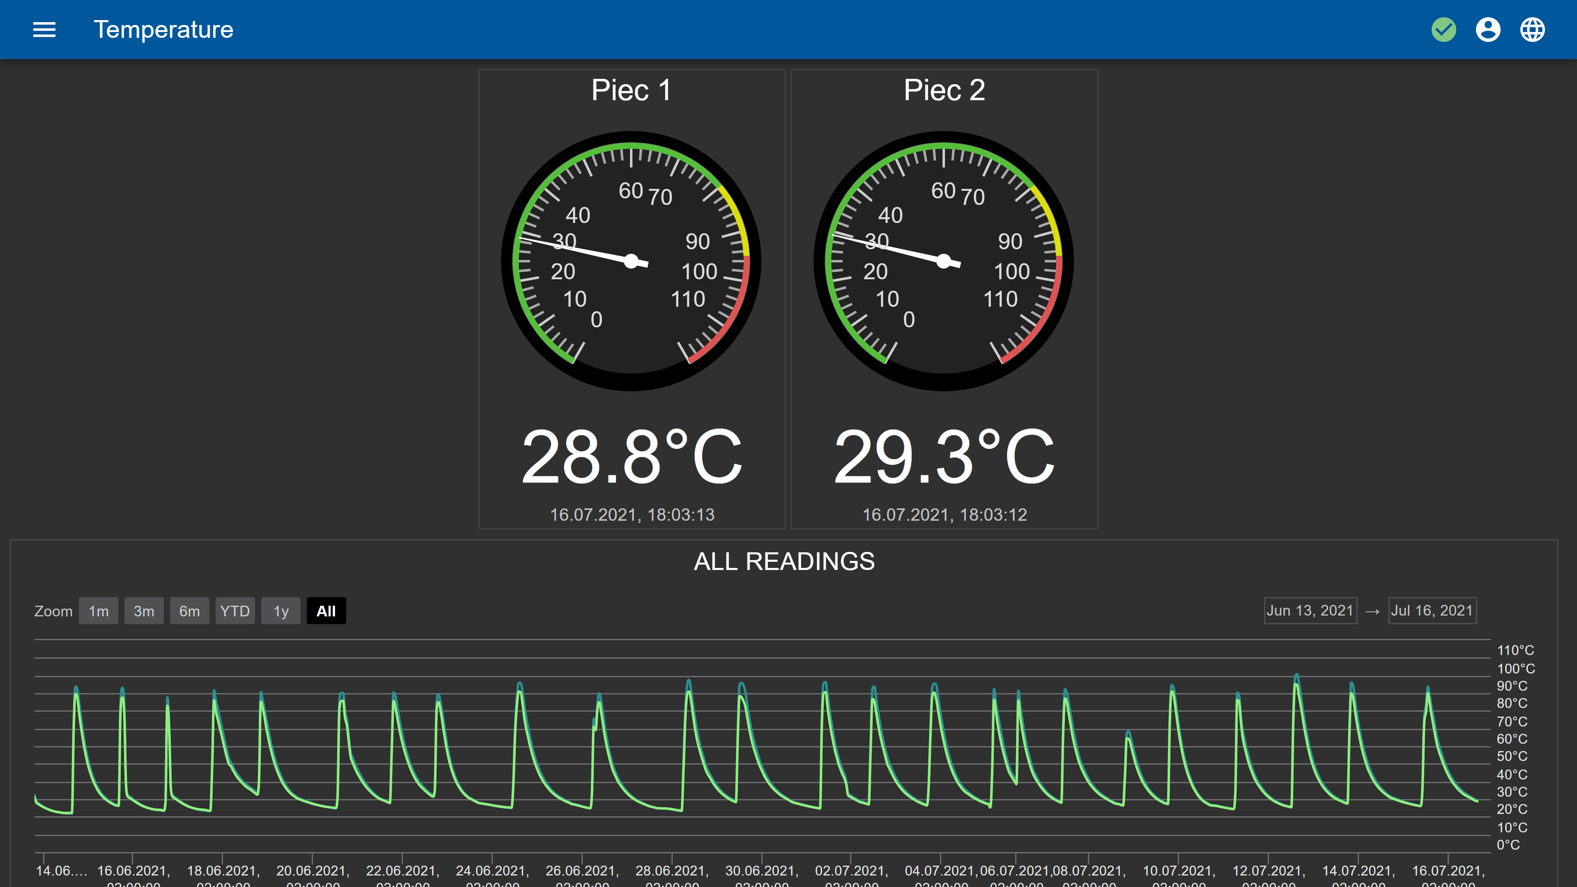The width and height of the screenshot is (1577, 887).
Task: Select the YTD zoom range
Action: [235, 611]
